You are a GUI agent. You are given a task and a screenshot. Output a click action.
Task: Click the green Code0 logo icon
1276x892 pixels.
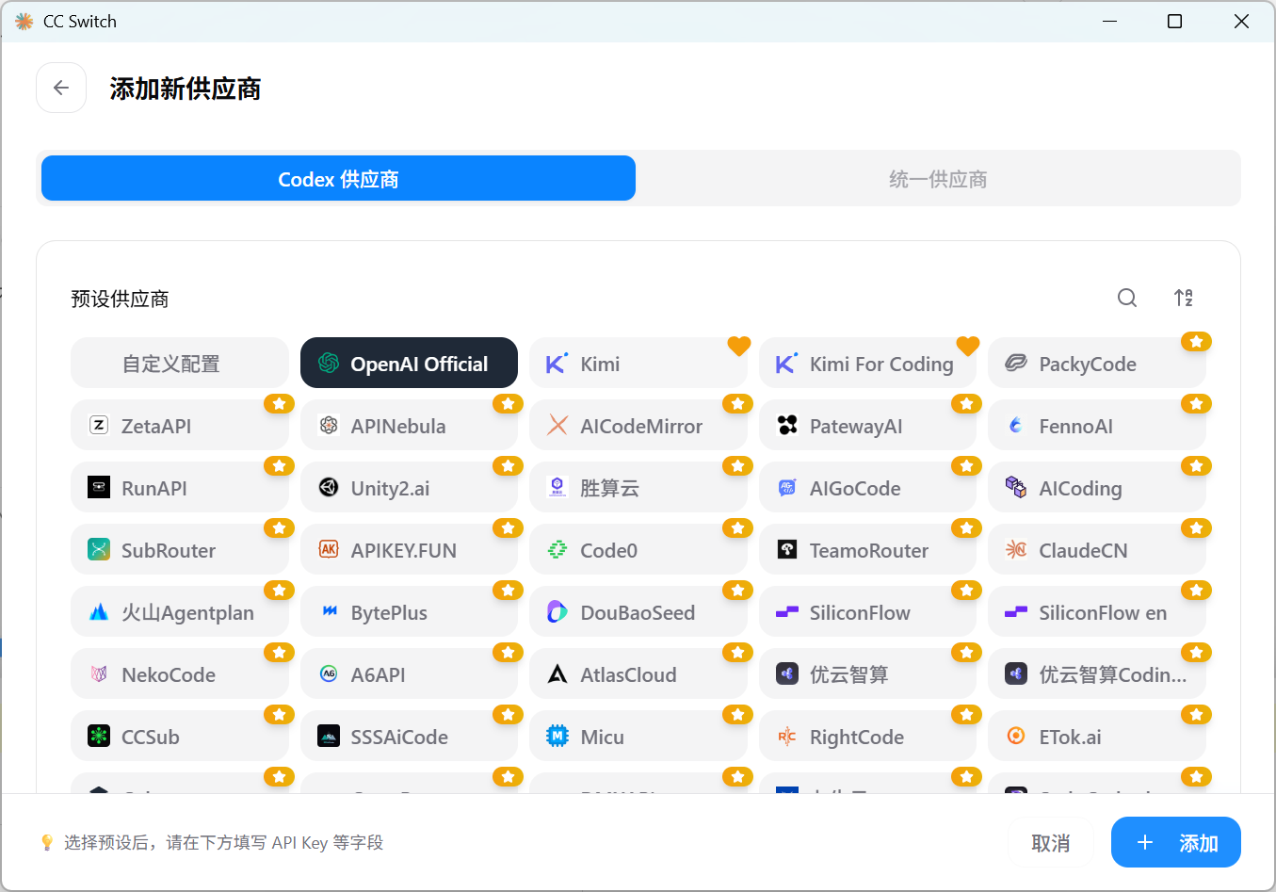click(557, 550)
